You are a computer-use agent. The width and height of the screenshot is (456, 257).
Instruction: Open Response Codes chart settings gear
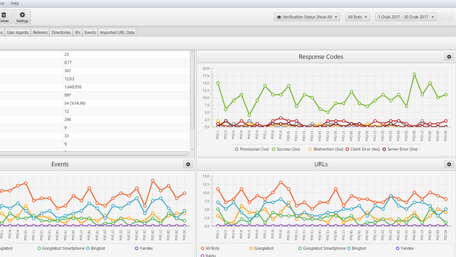pyautogui.click(x=449, y=57)
